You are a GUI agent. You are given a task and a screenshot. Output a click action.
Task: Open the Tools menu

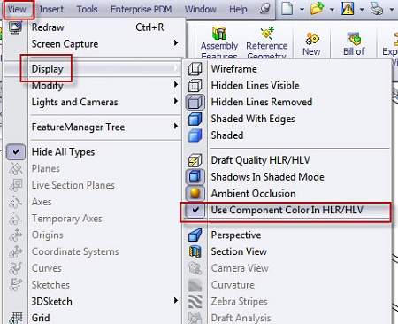(87, 9)
